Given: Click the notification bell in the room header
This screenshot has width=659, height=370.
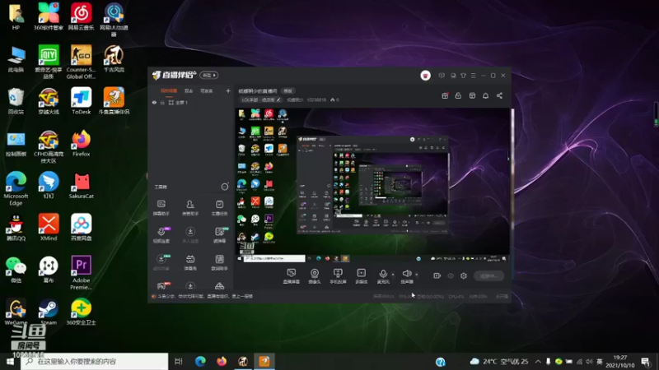Looking at the screenshot, I should pos(485,95).
